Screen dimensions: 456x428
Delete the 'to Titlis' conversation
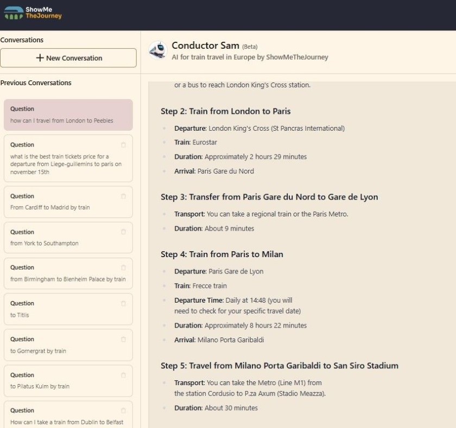click(x=123, y=304)
